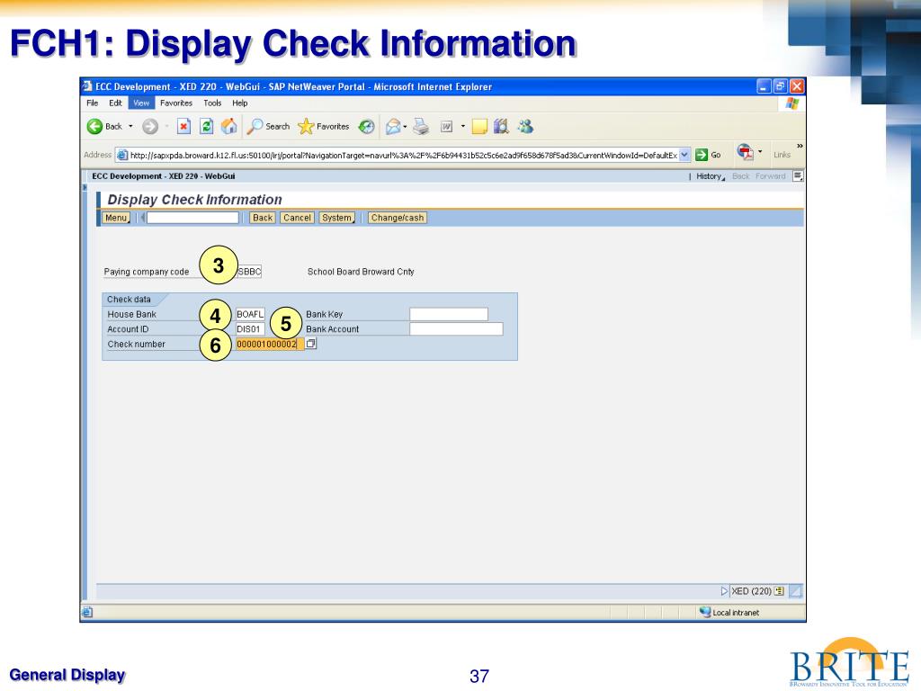Collapse the command field arrow toggle
The image size is (921, 691).
click(x=142, y=218)
